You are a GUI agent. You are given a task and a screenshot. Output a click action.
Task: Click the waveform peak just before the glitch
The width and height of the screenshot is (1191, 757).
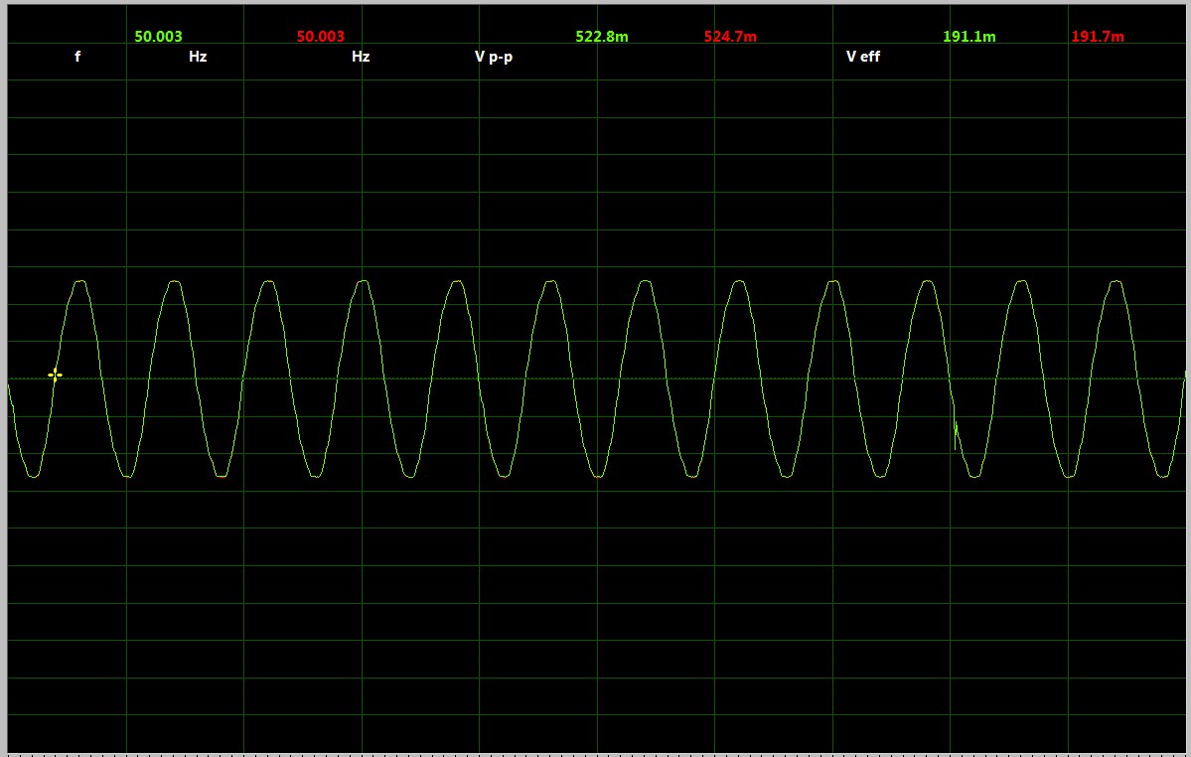[x=929, y=282]
